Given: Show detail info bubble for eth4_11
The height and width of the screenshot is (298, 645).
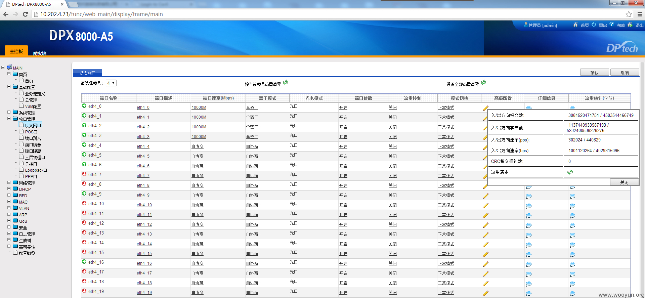Looking at the screenshot, I should (x=529, y=216).
